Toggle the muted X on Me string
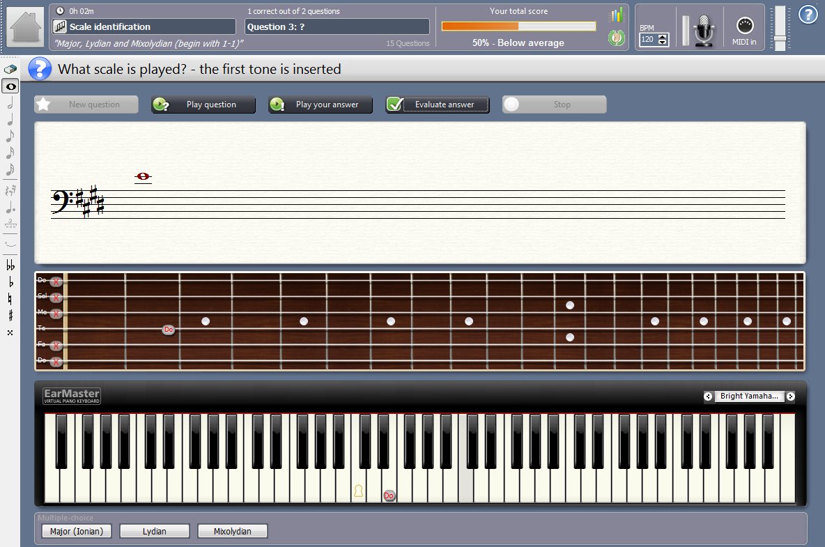 (x=56, y=314)
